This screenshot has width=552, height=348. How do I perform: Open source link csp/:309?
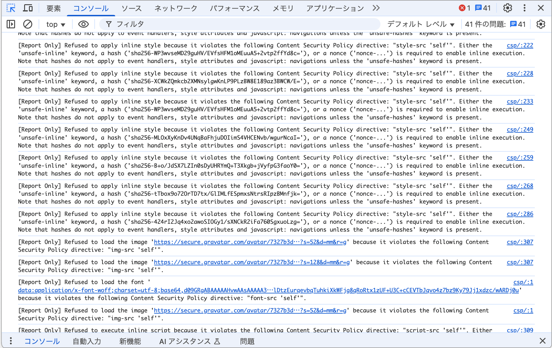click(520, 330)
